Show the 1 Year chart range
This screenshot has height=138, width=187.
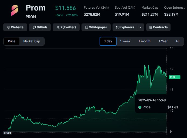(163, 41)
